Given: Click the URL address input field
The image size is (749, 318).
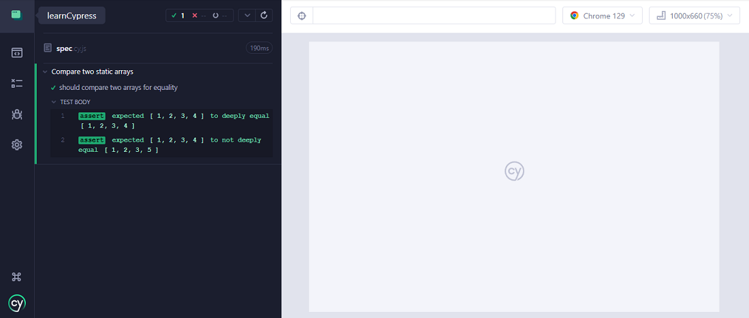Looking at the screenshot, I should (434, 15).
